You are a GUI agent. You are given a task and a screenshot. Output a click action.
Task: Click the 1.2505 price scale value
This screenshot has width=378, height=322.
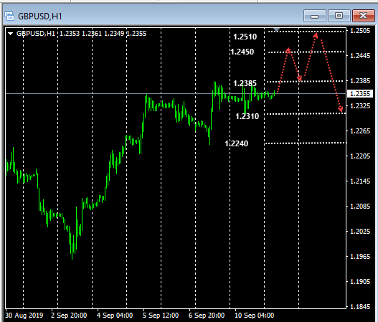360,31
